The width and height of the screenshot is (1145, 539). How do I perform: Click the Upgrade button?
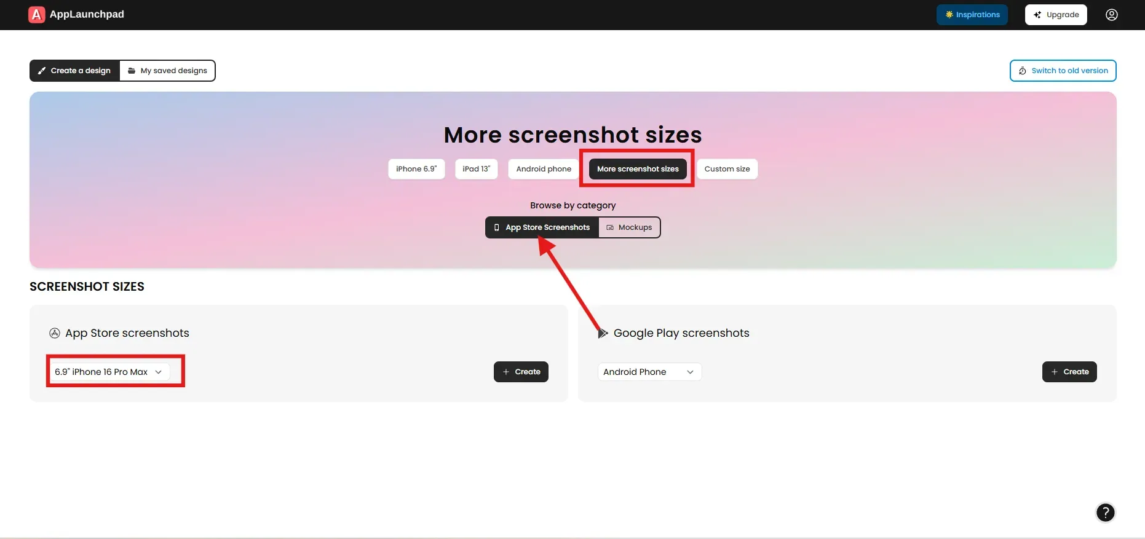pos(1056,15)
